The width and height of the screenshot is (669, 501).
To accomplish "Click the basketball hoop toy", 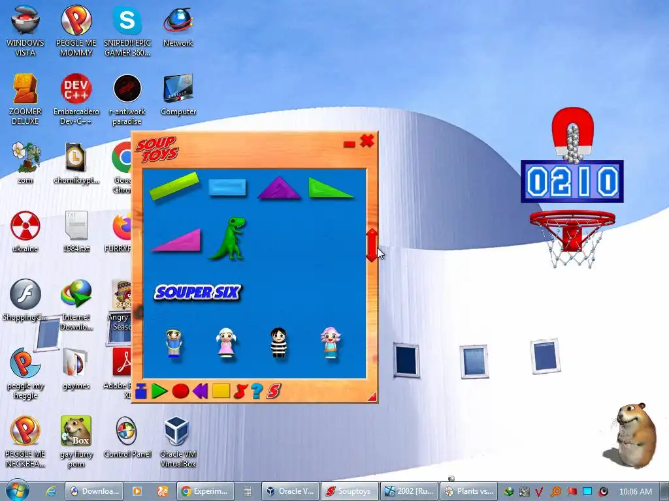I will point(572,239).
